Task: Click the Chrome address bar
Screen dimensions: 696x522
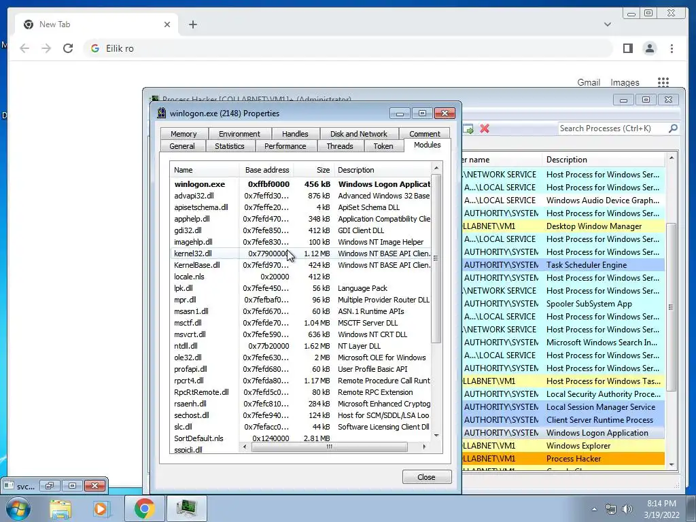Action: [349, 48]
